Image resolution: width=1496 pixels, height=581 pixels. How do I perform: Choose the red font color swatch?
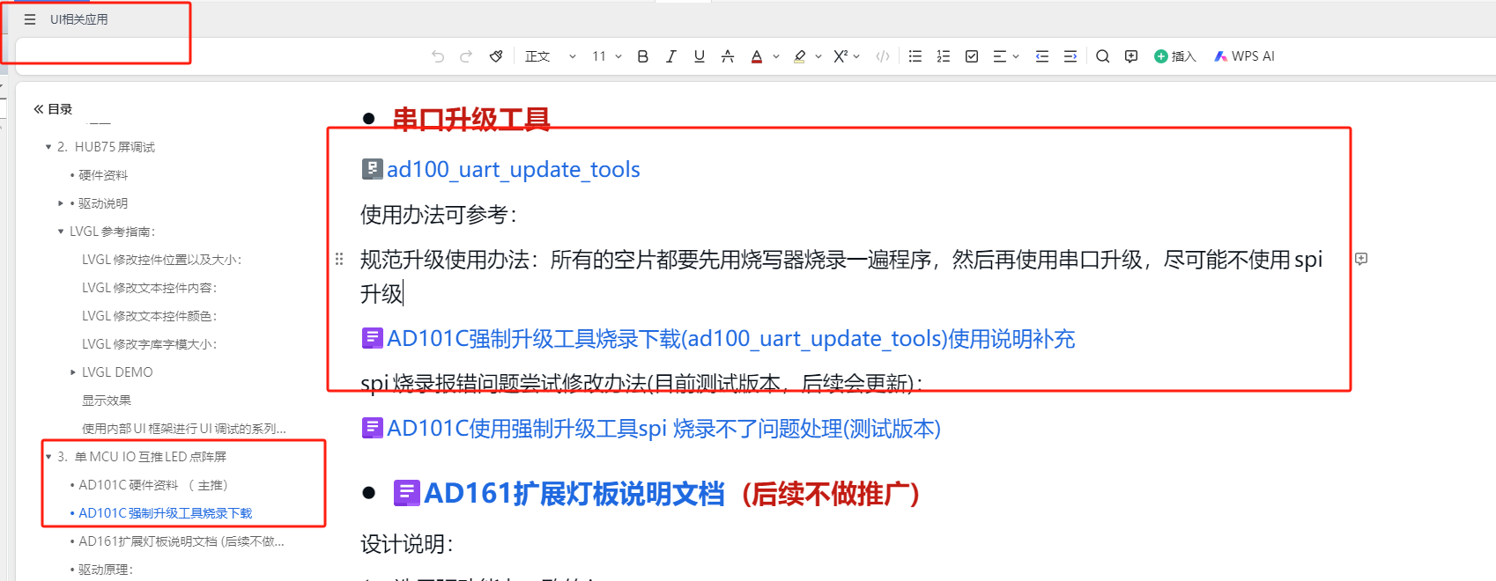pyautogui.click(x=757, y=56)
